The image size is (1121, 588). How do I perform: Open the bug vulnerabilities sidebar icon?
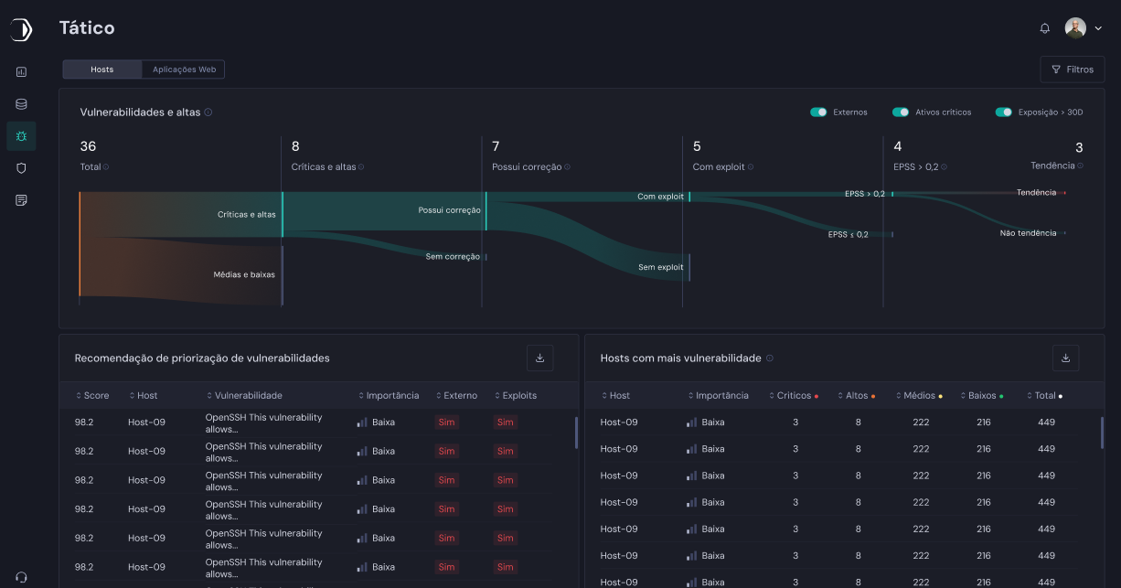[x=21, y=136]
